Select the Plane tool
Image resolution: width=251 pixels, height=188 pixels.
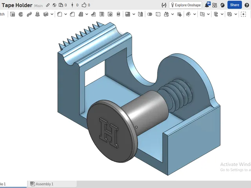tap(202, 14)
